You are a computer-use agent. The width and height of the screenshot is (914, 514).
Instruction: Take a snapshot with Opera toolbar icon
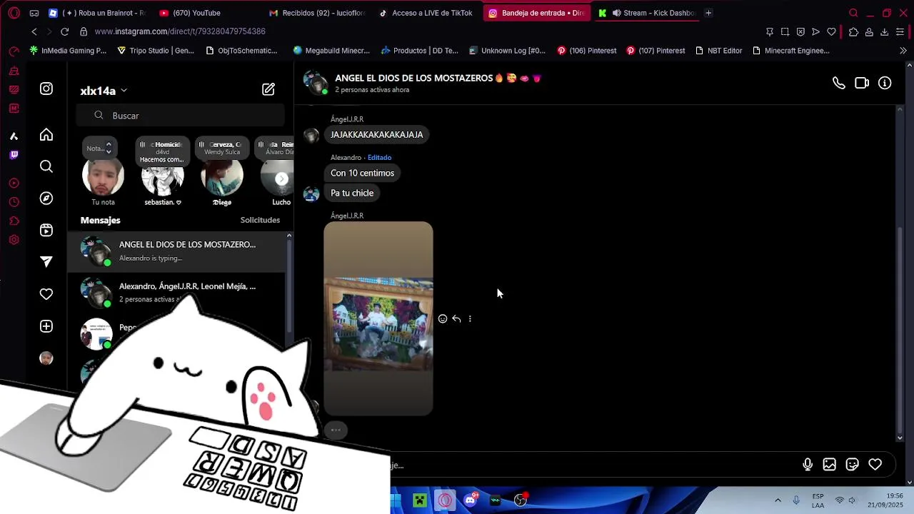pyautogui.click(x=785, y=32)
